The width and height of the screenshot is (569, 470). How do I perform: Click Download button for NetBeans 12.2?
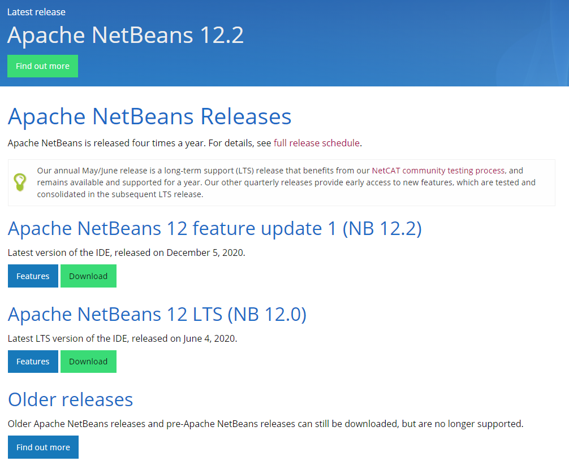point(88,276)
